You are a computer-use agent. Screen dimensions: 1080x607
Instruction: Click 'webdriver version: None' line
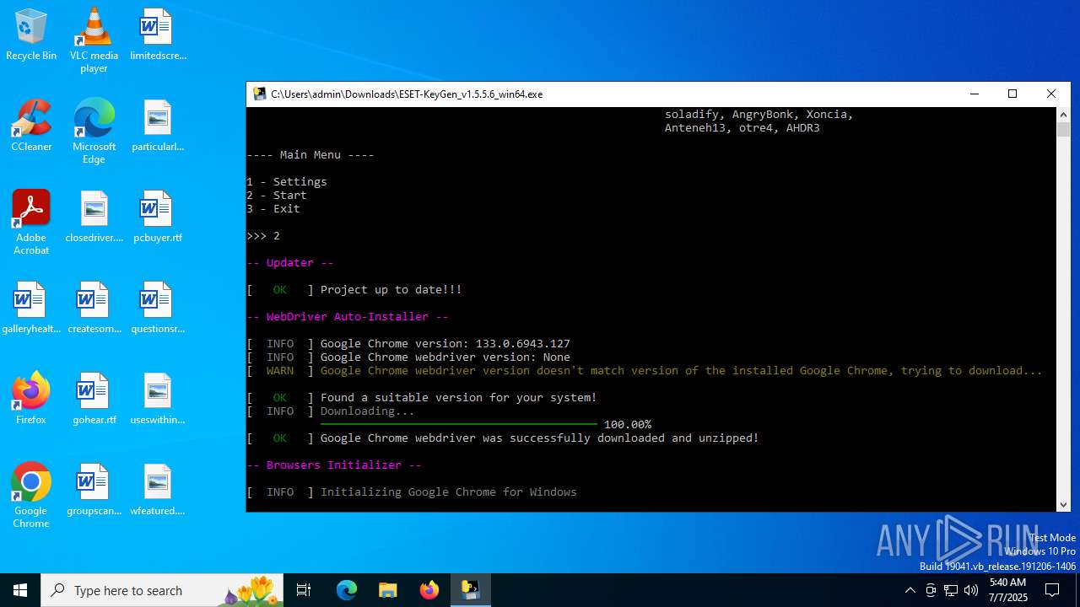click(x=408, y=357)
